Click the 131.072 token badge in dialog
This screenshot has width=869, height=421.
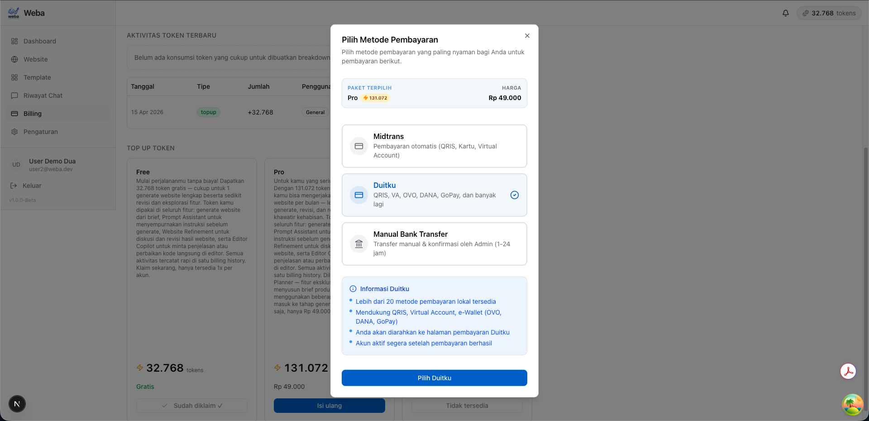[375, 98]
